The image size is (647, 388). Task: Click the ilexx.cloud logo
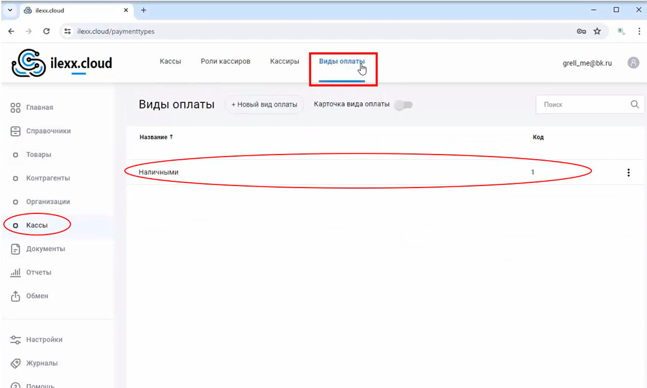pyautogui.click(x=62, y=63)
